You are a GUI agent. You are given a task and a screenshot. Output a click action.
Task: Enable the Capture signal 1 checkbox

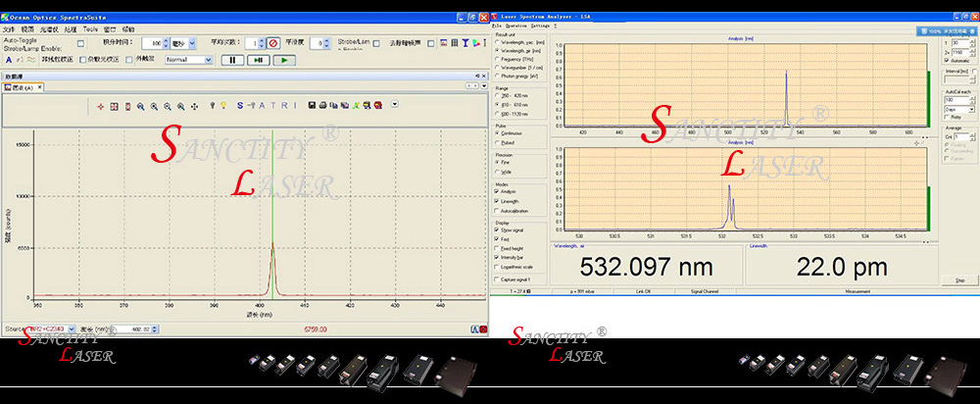pyautogui.click(x=496, y=278)
